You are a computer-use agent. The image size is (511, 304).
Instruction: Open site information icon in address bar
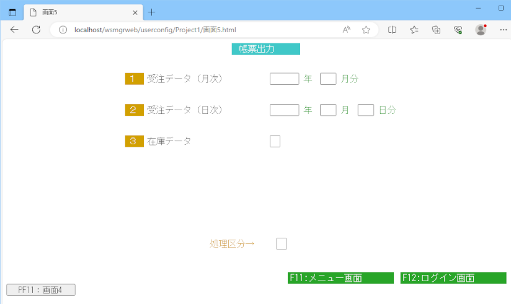[63, 30]
